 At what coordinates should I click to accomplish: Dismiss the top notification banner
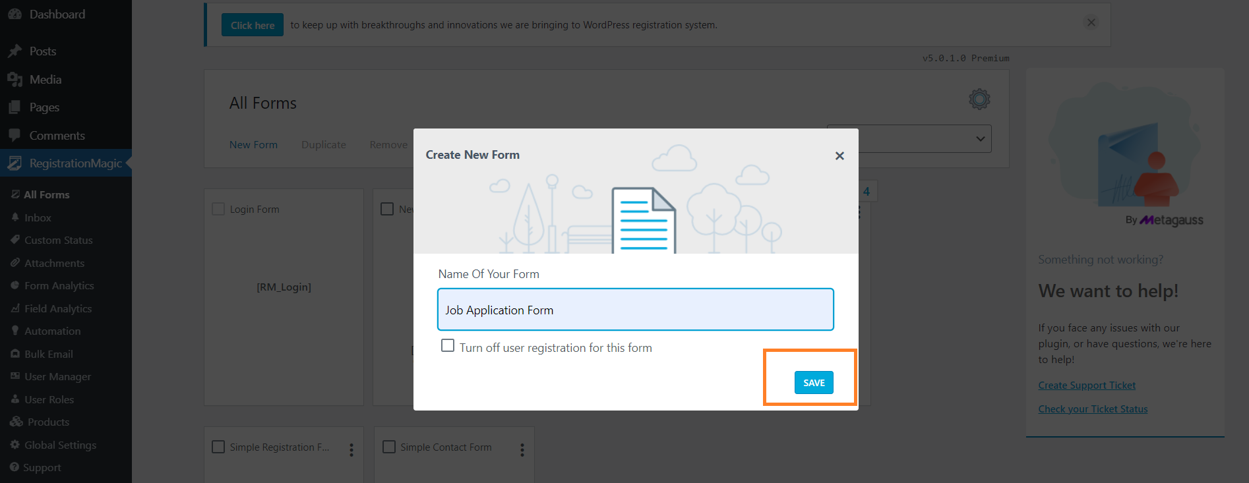(1091, 22)
